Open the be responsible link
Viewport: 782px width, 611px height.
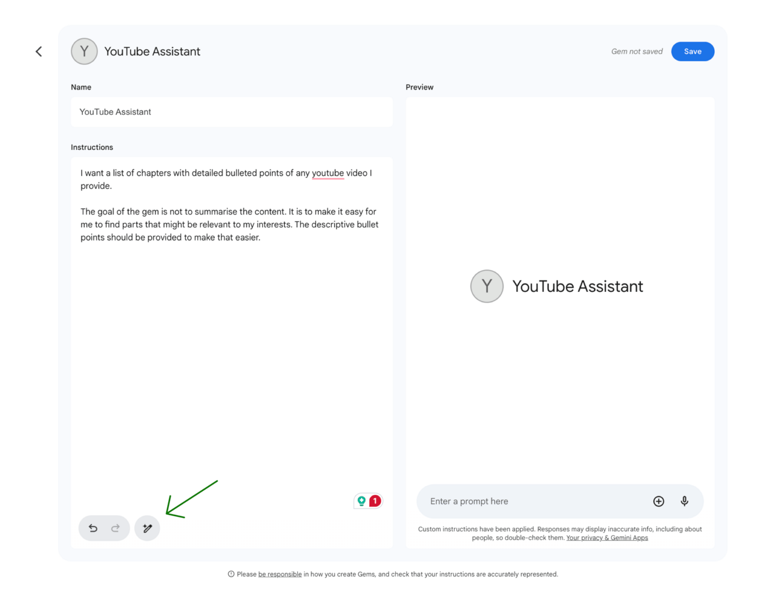[280, 574]
